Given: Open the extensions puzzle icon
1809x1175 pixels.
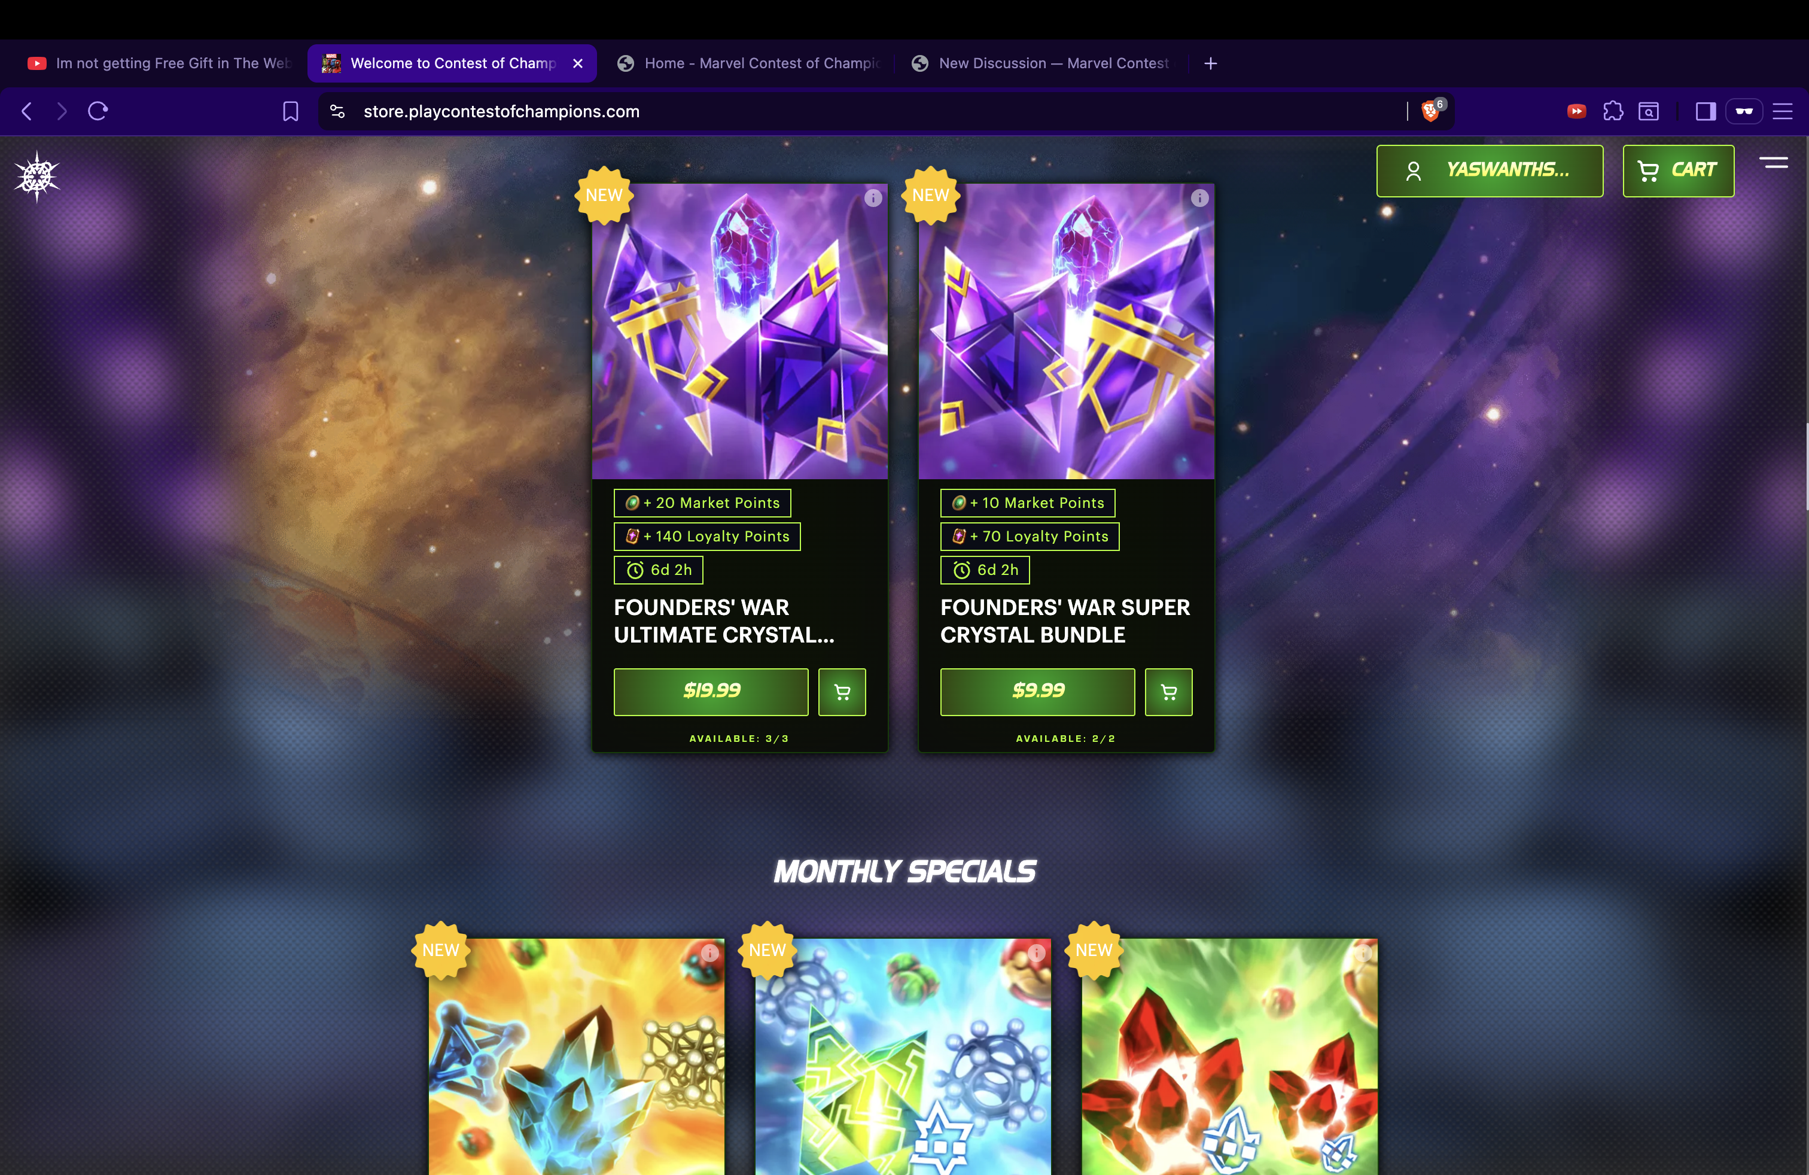Looking at the screenshot, I should click(1613, 111).
